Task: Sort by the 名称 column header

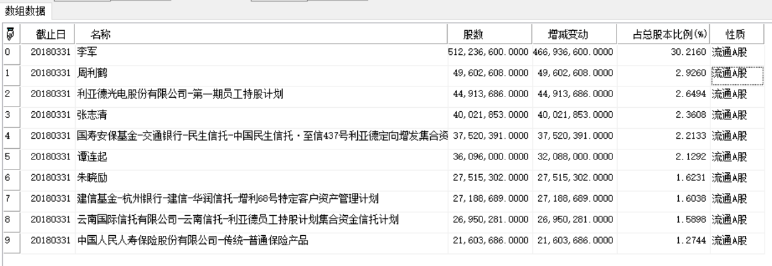Action: coord(261,34)
